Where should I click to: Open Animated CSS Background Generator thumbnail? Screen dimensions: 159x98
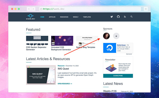point(62,41)
